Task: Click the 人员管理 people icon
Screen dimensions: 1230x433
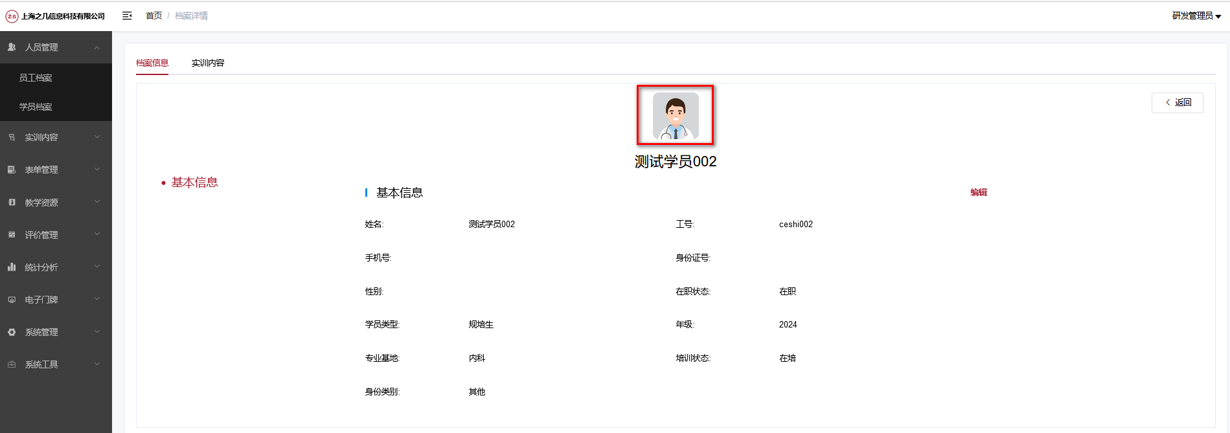Action: coord(12,47)
